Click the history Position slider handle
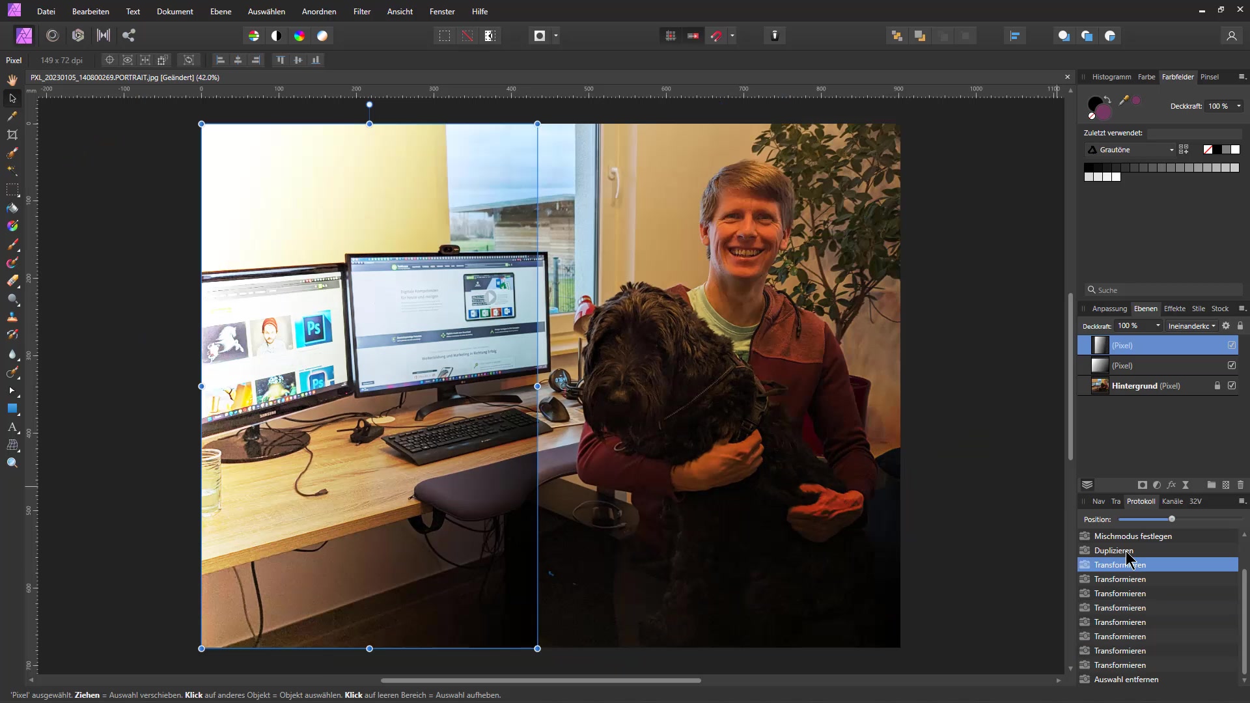The width and height of the screenshot is (1250, 703). tap(1172, 519)
